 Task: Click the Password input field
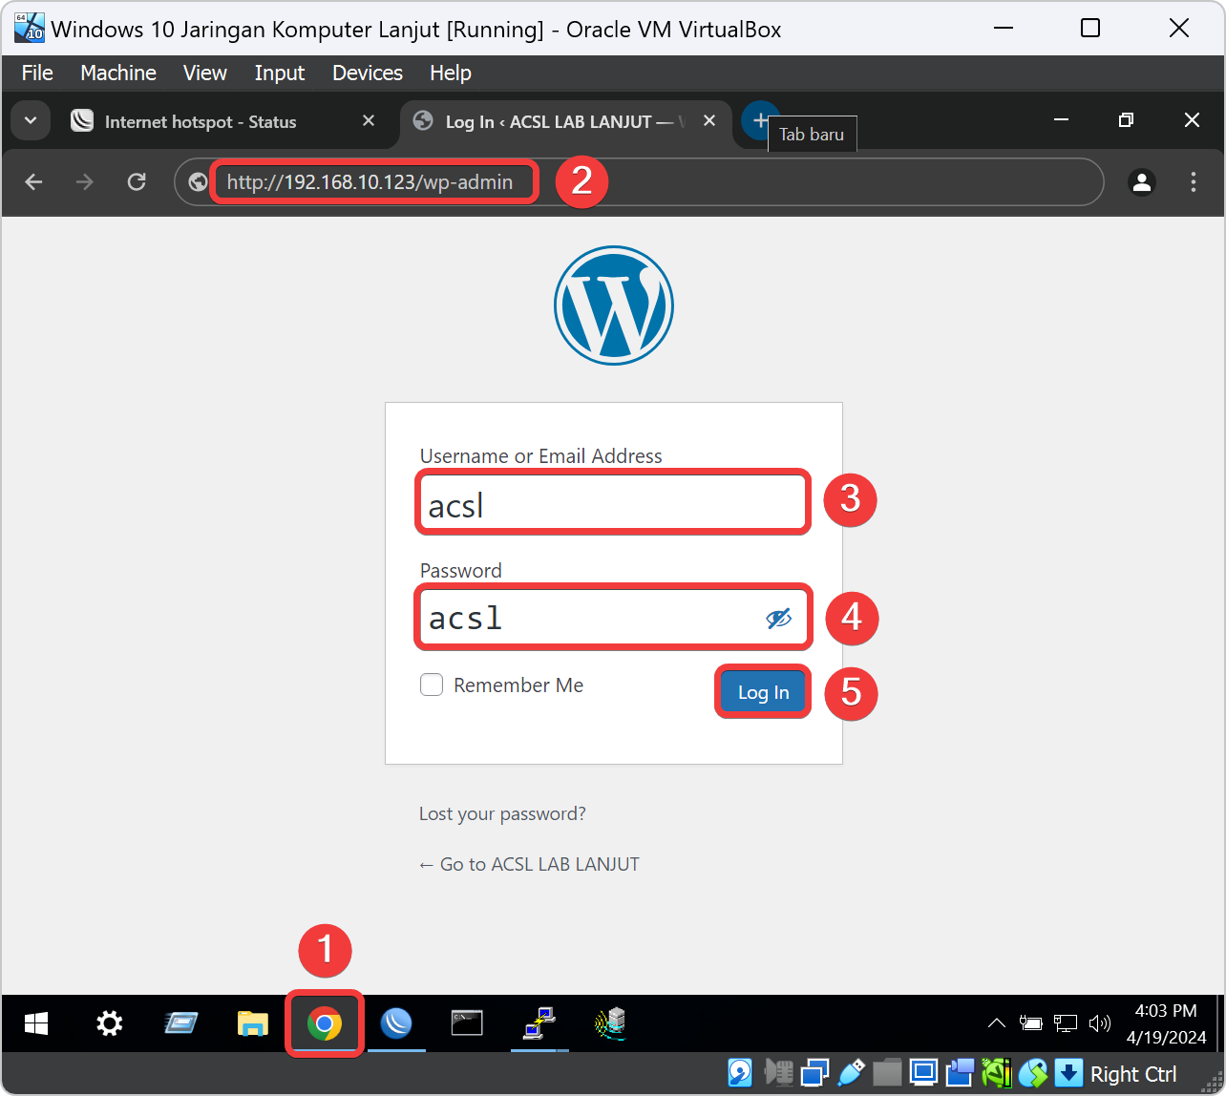(x=613, y=618)
